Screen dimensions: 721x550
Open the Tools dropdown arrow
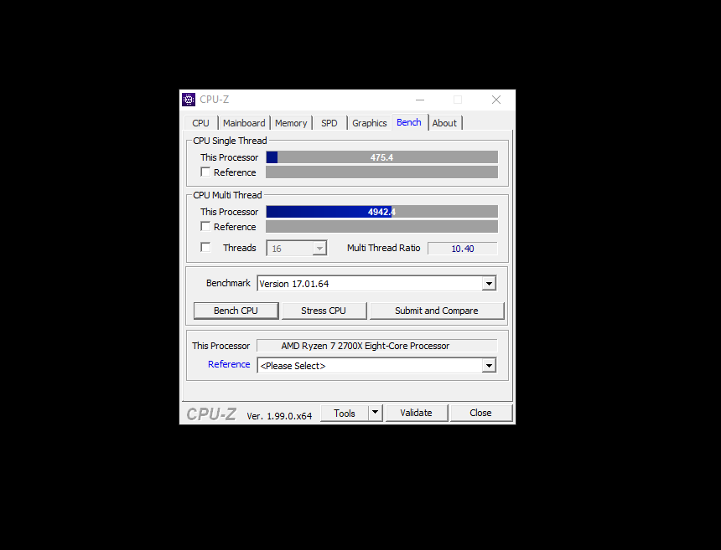click(x=376, y=413)
